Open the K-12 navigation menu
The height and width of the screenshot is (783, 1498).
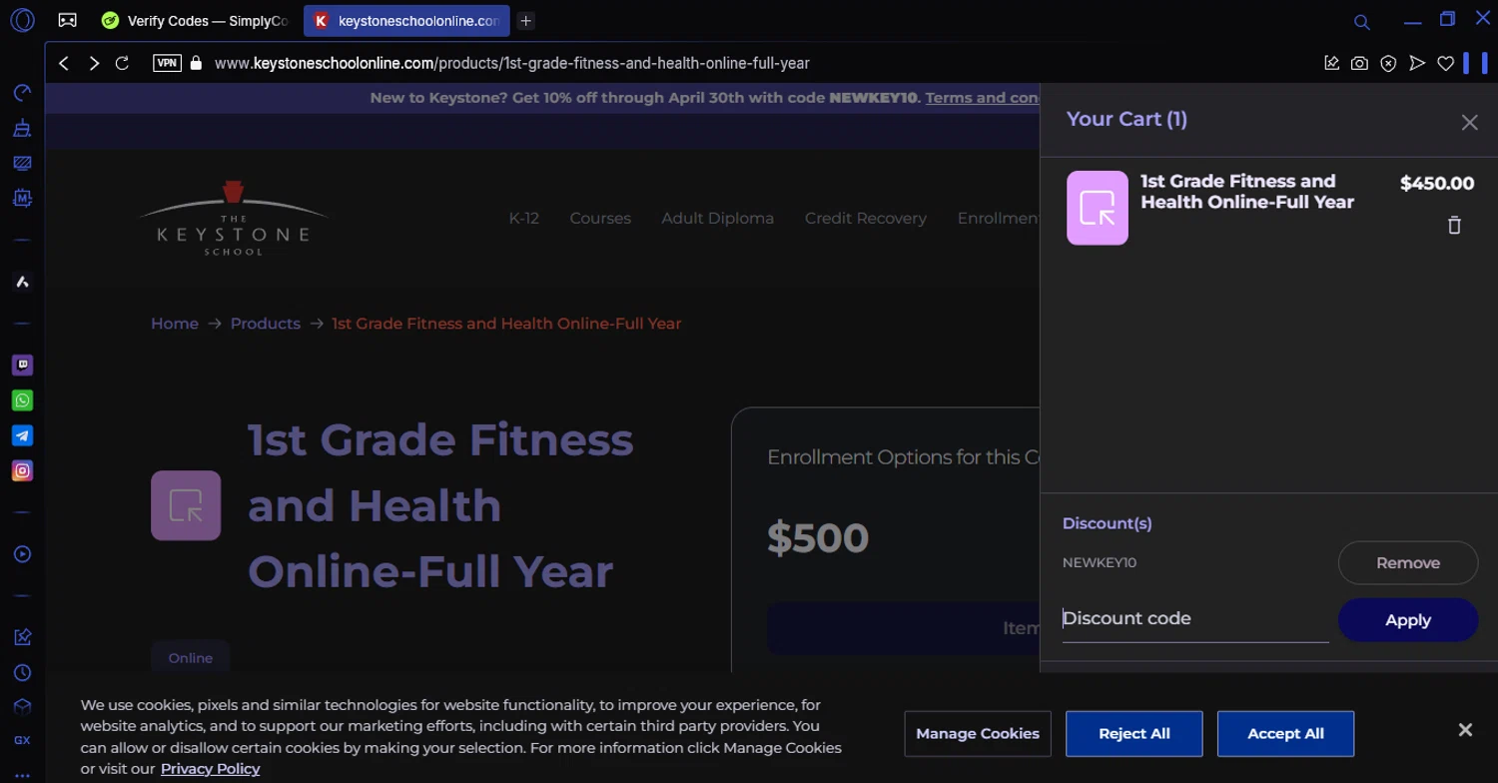(523, 218)
